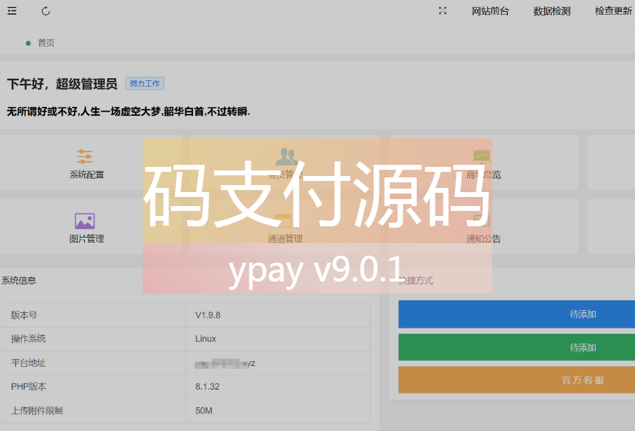Open 网站前台 from the top menu
Screen dimensions: 635x431
click(x=490, y=11)
